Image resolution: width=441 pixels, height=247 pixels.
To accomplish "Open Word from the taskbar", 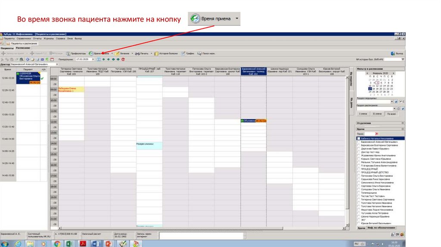I will click(x=96, y=244).
